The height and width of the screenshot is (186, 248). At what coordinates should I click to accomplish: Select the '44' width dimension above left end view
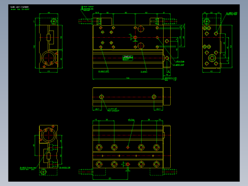49,13
